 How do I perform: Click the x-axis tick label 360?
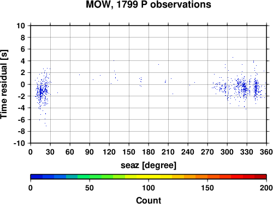tap(266, 152)
